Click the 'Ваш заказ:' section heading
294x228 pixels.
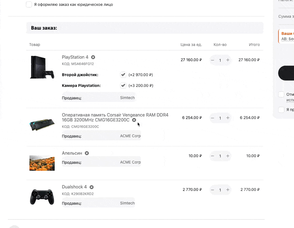coord(44,28)
